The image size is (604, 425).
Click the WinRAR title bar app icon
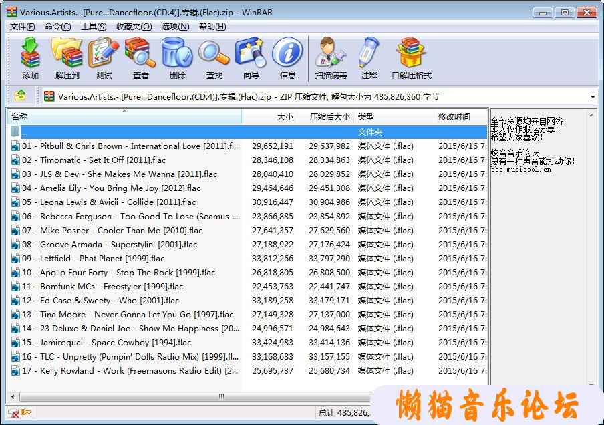[x=11, y=12]
